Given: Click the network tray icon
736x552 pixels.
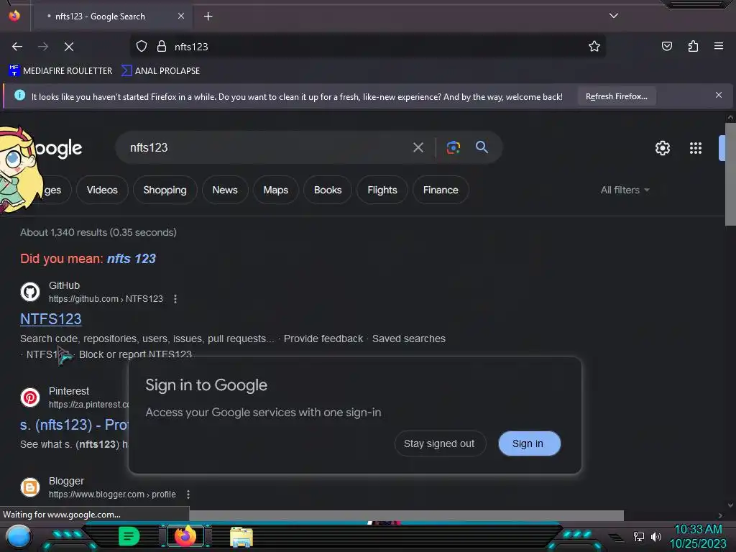Looking at the screenshot, I should (638, 536).
